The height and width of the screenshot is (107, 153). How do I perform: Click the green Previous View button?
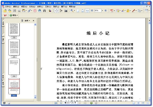pyautogui.click(x=91, y=103)
